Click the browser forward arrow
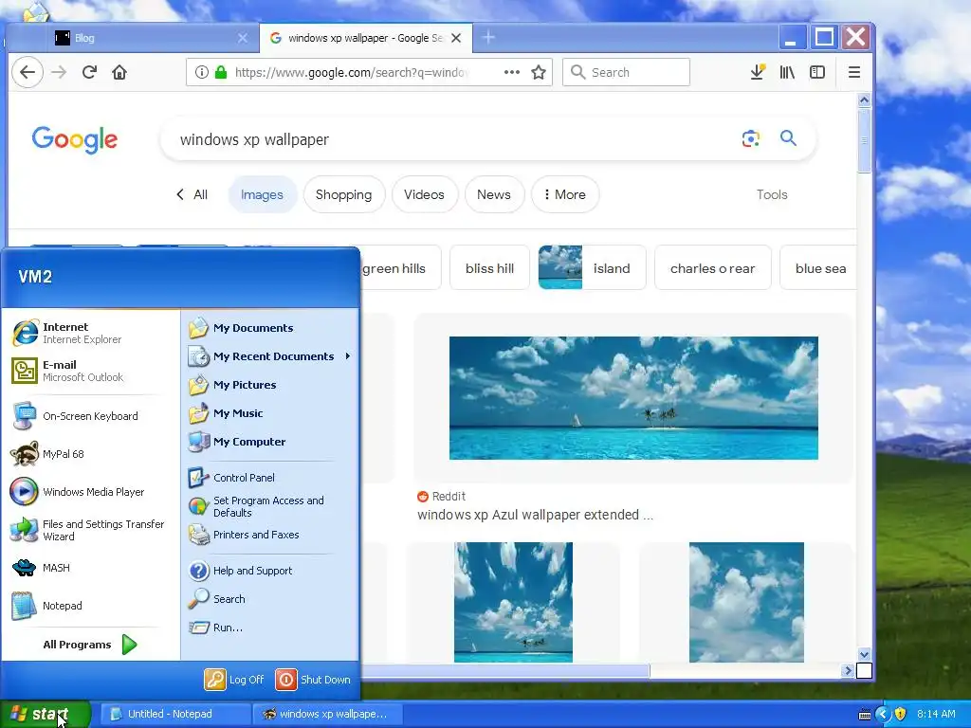971x728 pixels. tap(59, 72)
